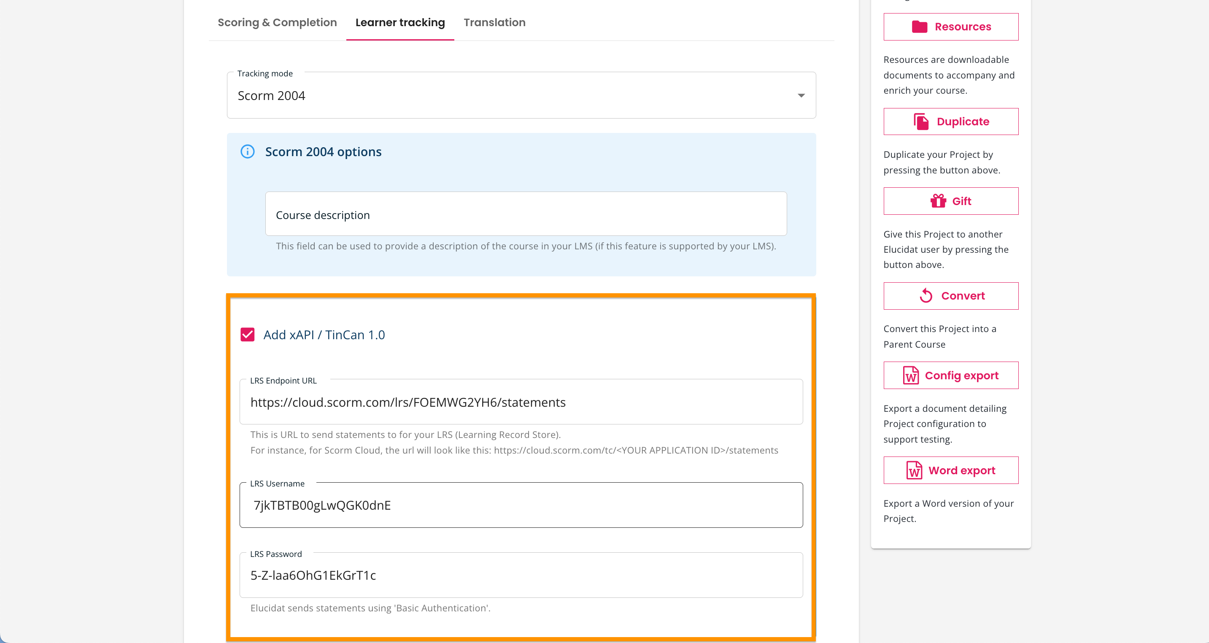1209x643 pixels.
Task: Click the Resources folder icon
Action: 920,27
